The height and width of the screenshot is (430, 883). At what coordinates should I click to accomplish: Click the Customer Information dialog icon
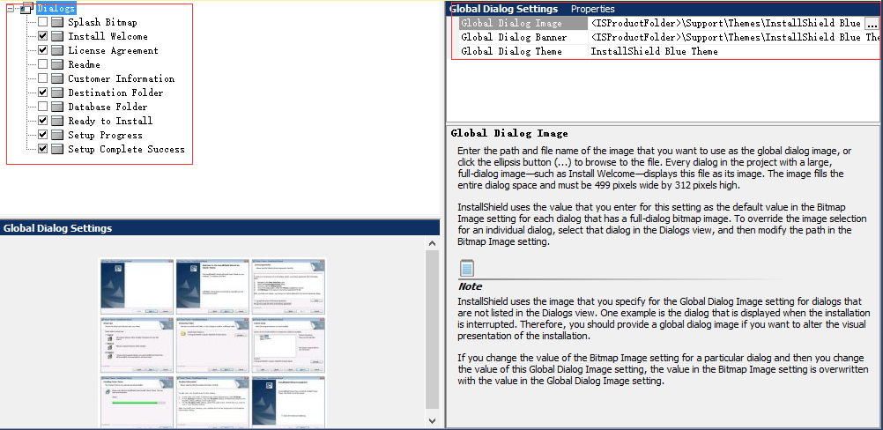(57, 78)
